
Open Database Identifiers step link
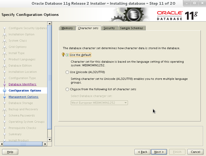click(x=22, y=84)
